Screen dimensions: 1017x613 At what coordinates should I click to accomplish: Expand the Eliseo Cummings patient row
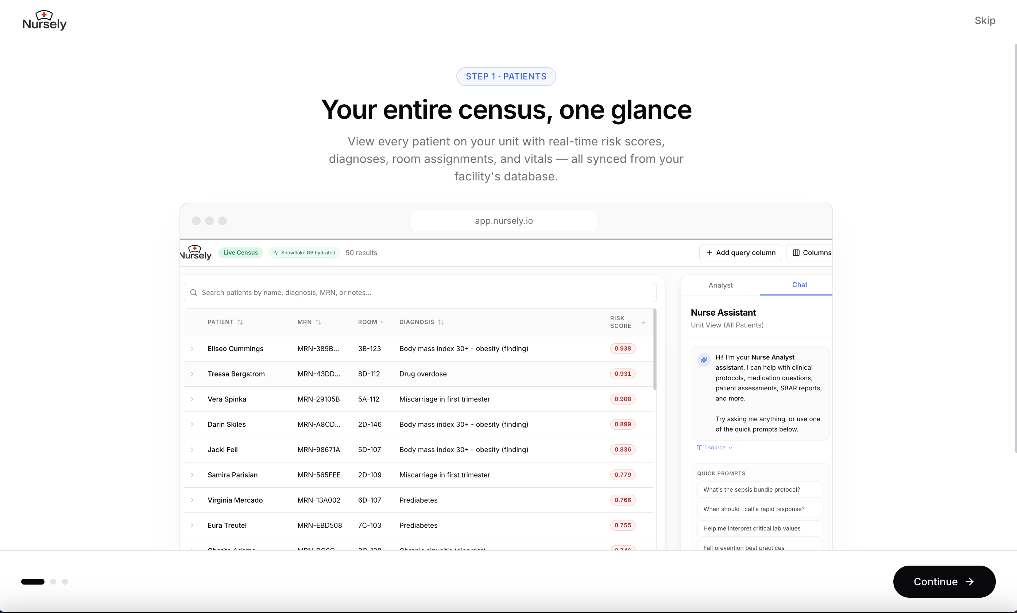pos(192,348)
